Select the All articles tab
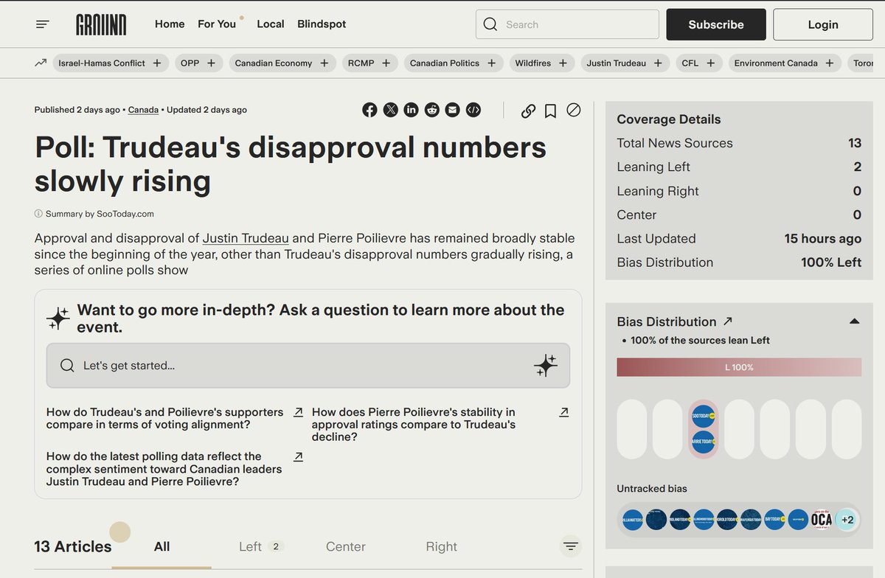Viewport: 885px width, 578px height. pos(162,546)
